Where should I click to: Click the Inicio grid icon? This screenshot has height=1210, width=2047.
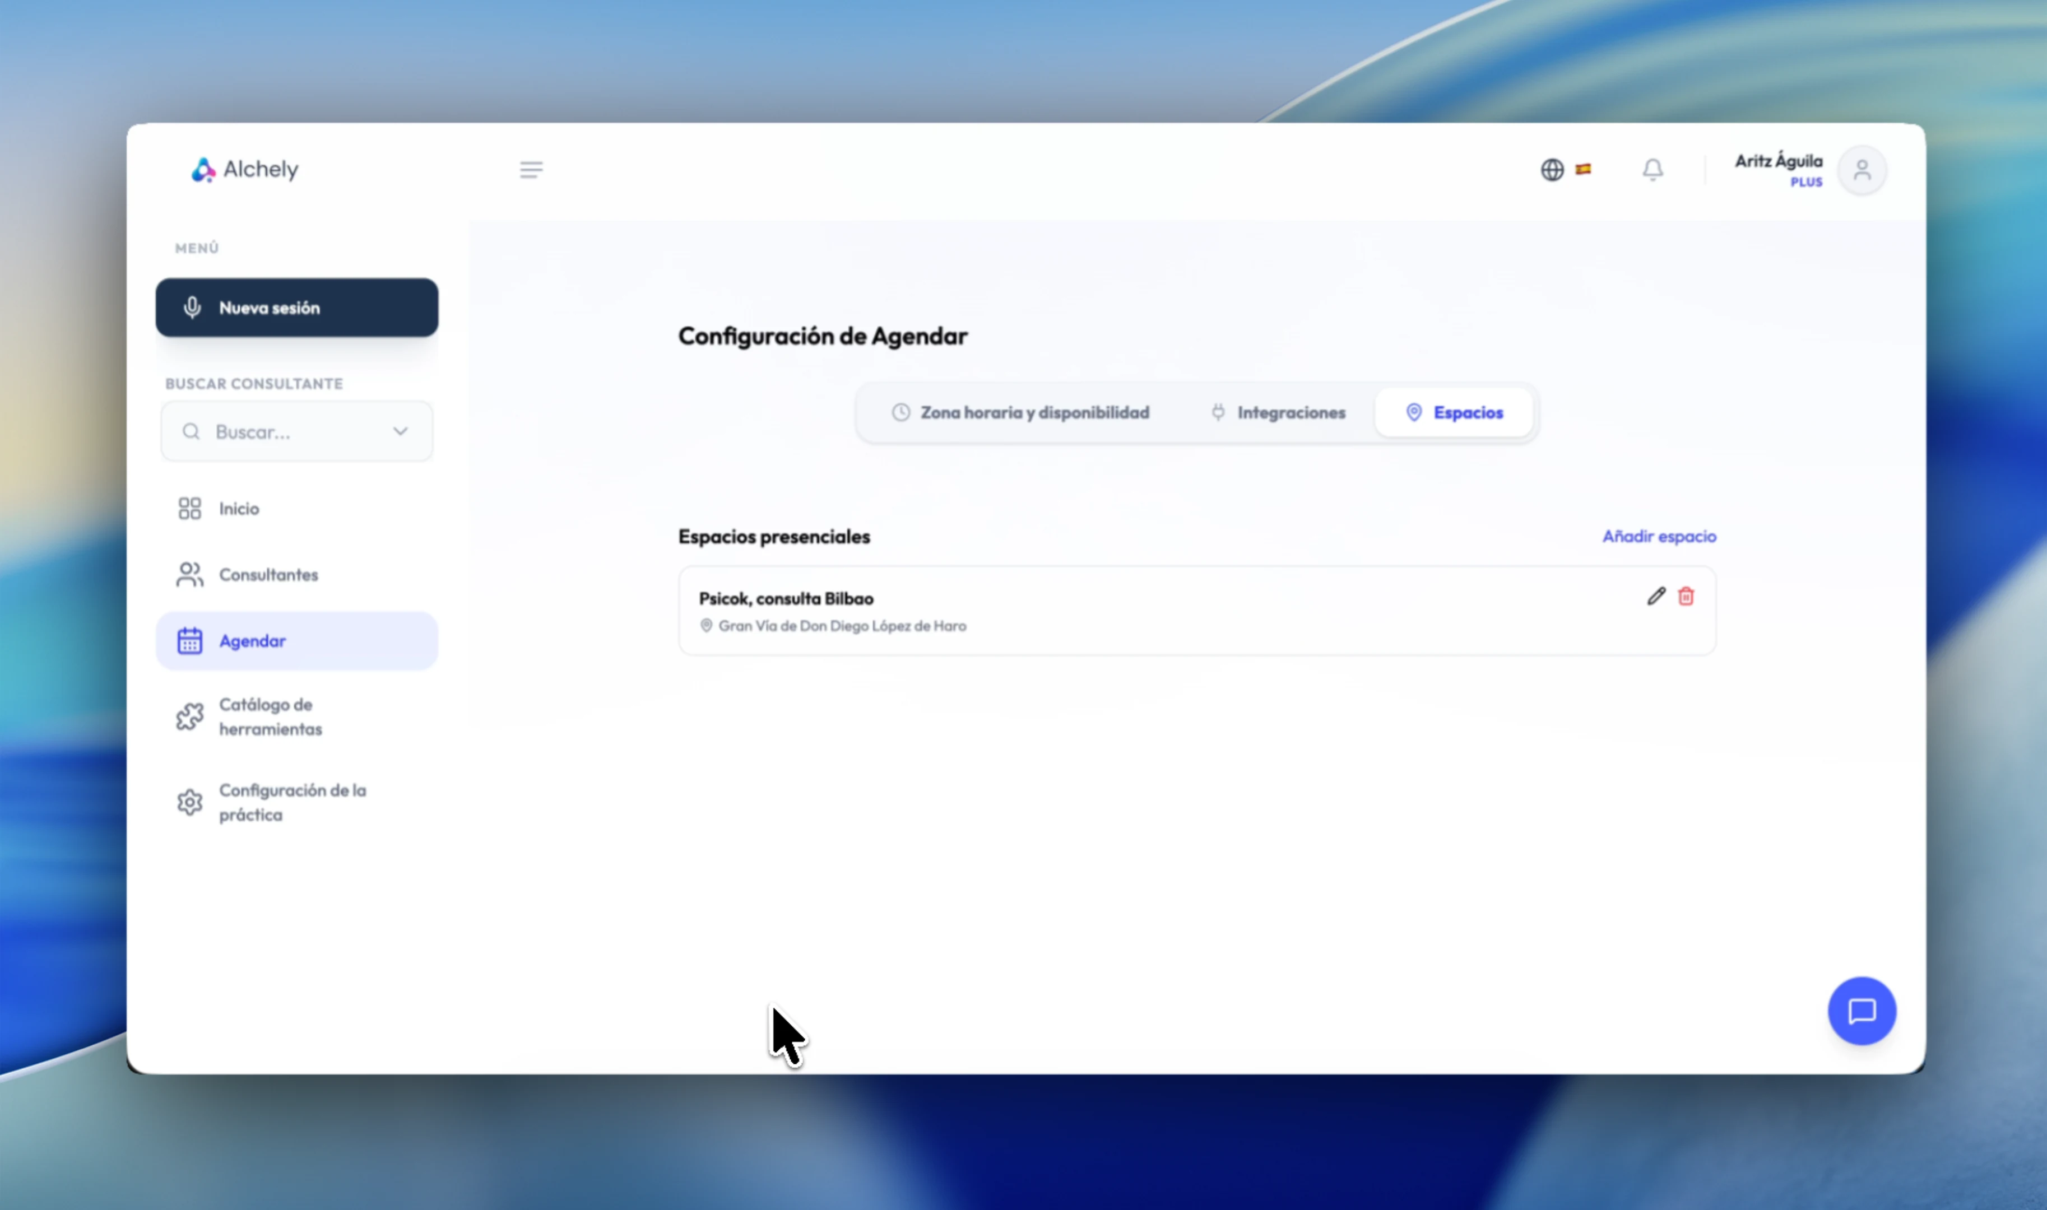pos(189,509)
